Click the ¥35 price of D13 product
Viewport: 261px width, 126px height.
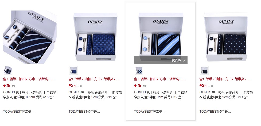(203, 86)
